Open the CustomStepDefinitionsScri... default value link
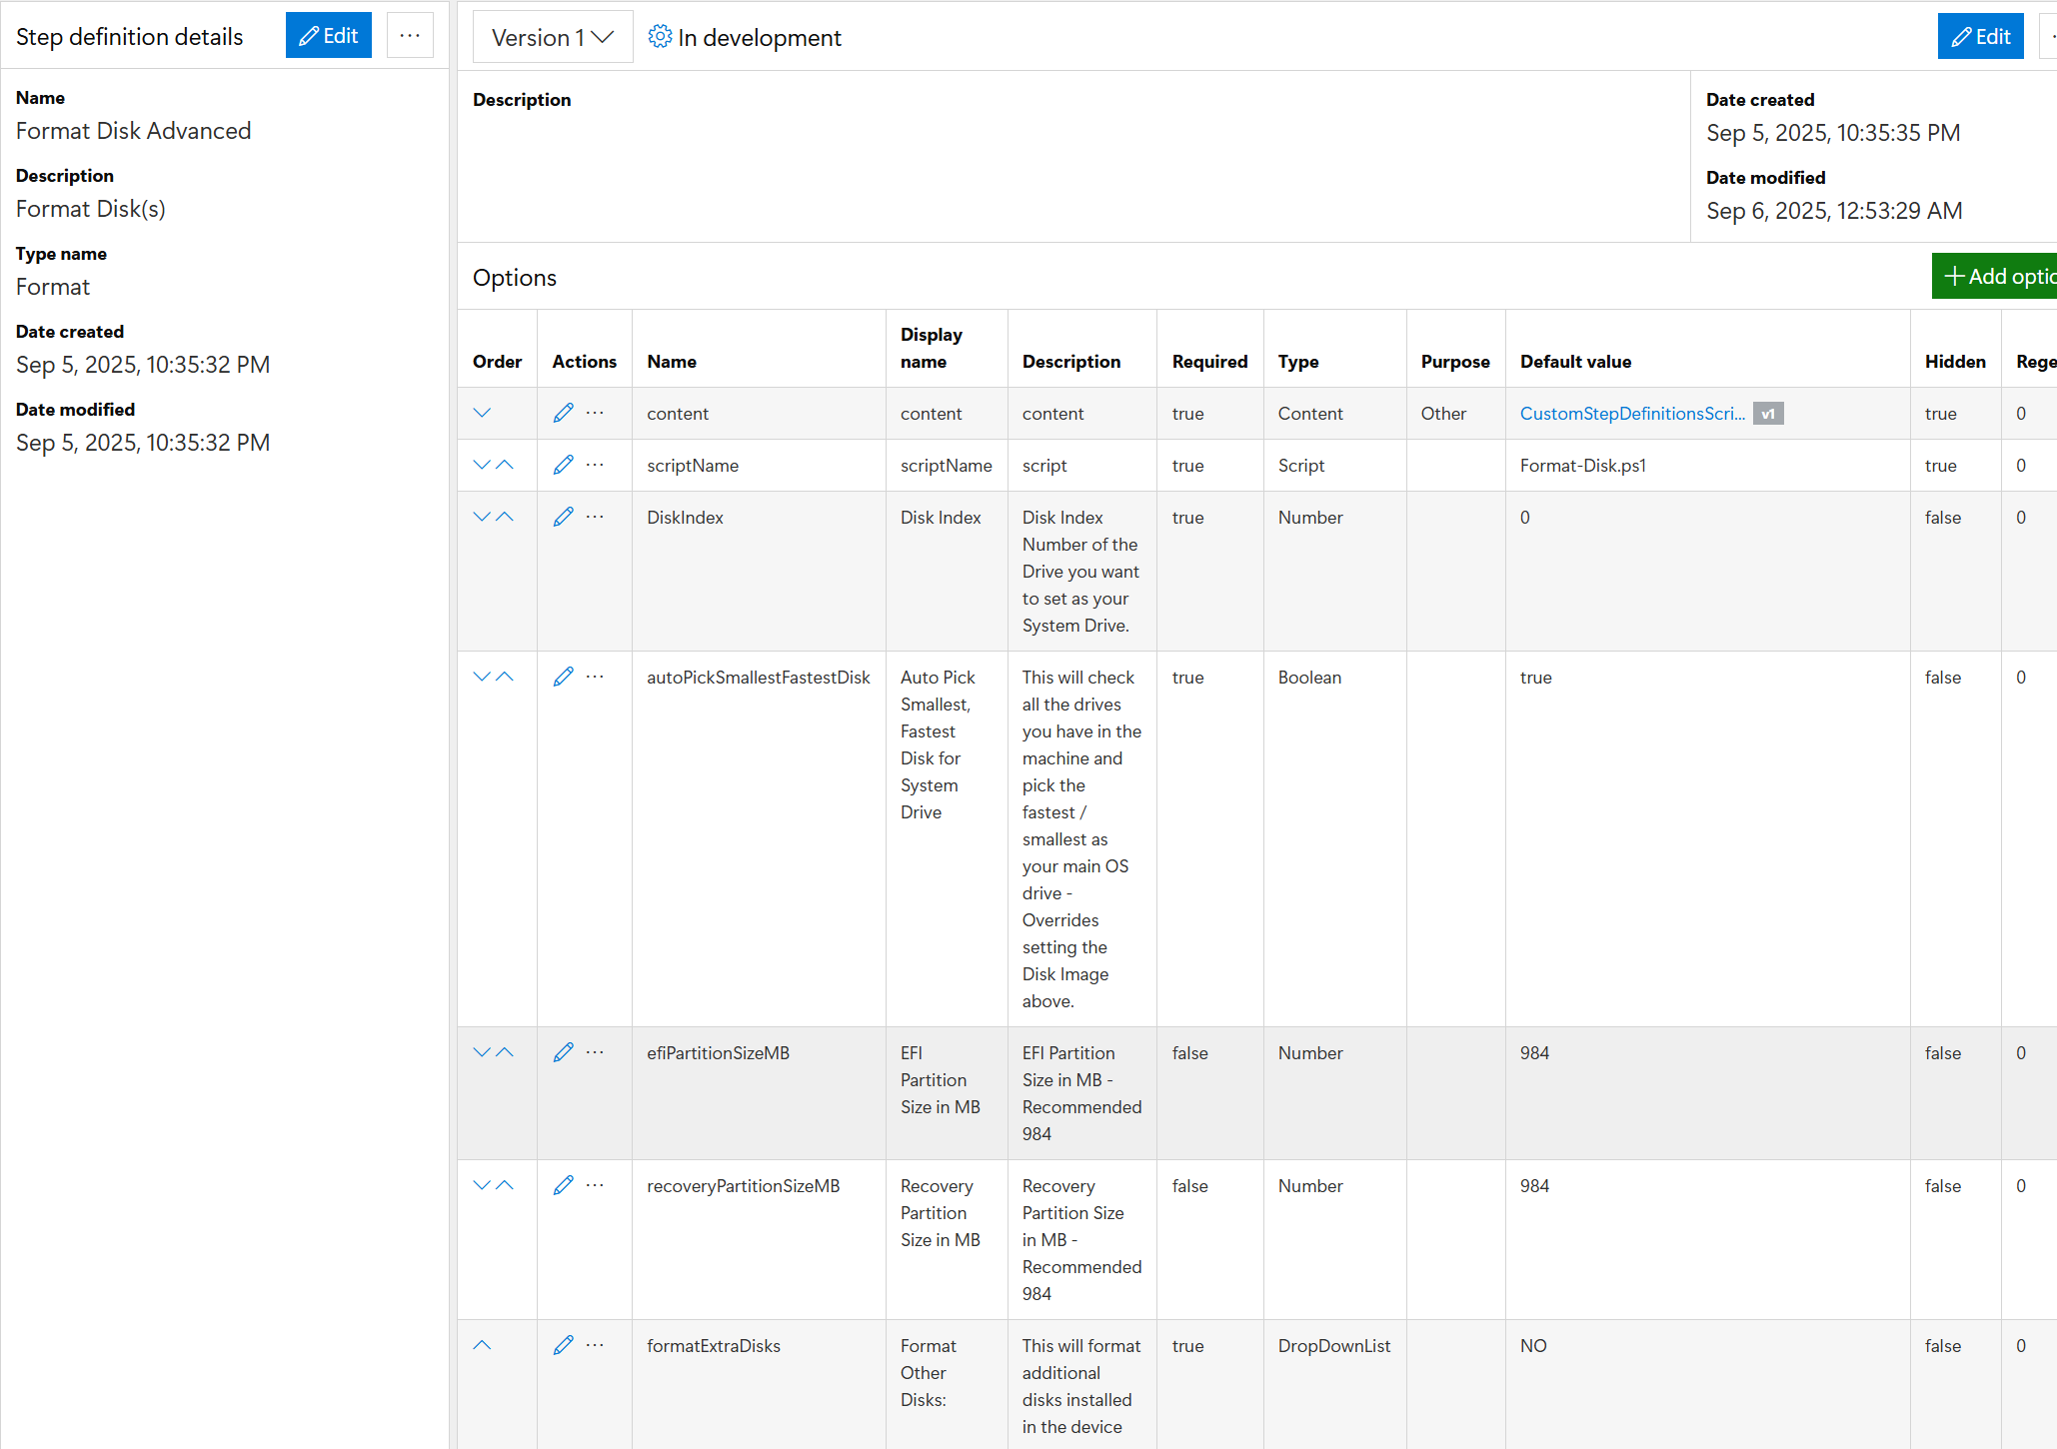Screen dimensions: 2057x1449 (x=1632, y=413)
